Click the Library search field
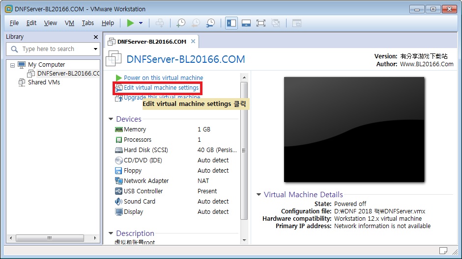 pyautogui.click(x=53, y=49)
